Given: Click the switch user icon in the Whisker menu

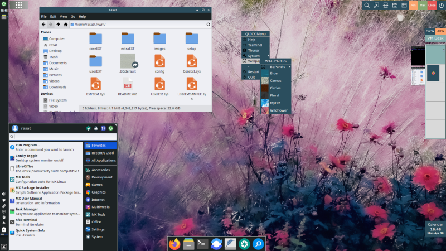Looking at the screenshot, I should (x=103, y=128).
